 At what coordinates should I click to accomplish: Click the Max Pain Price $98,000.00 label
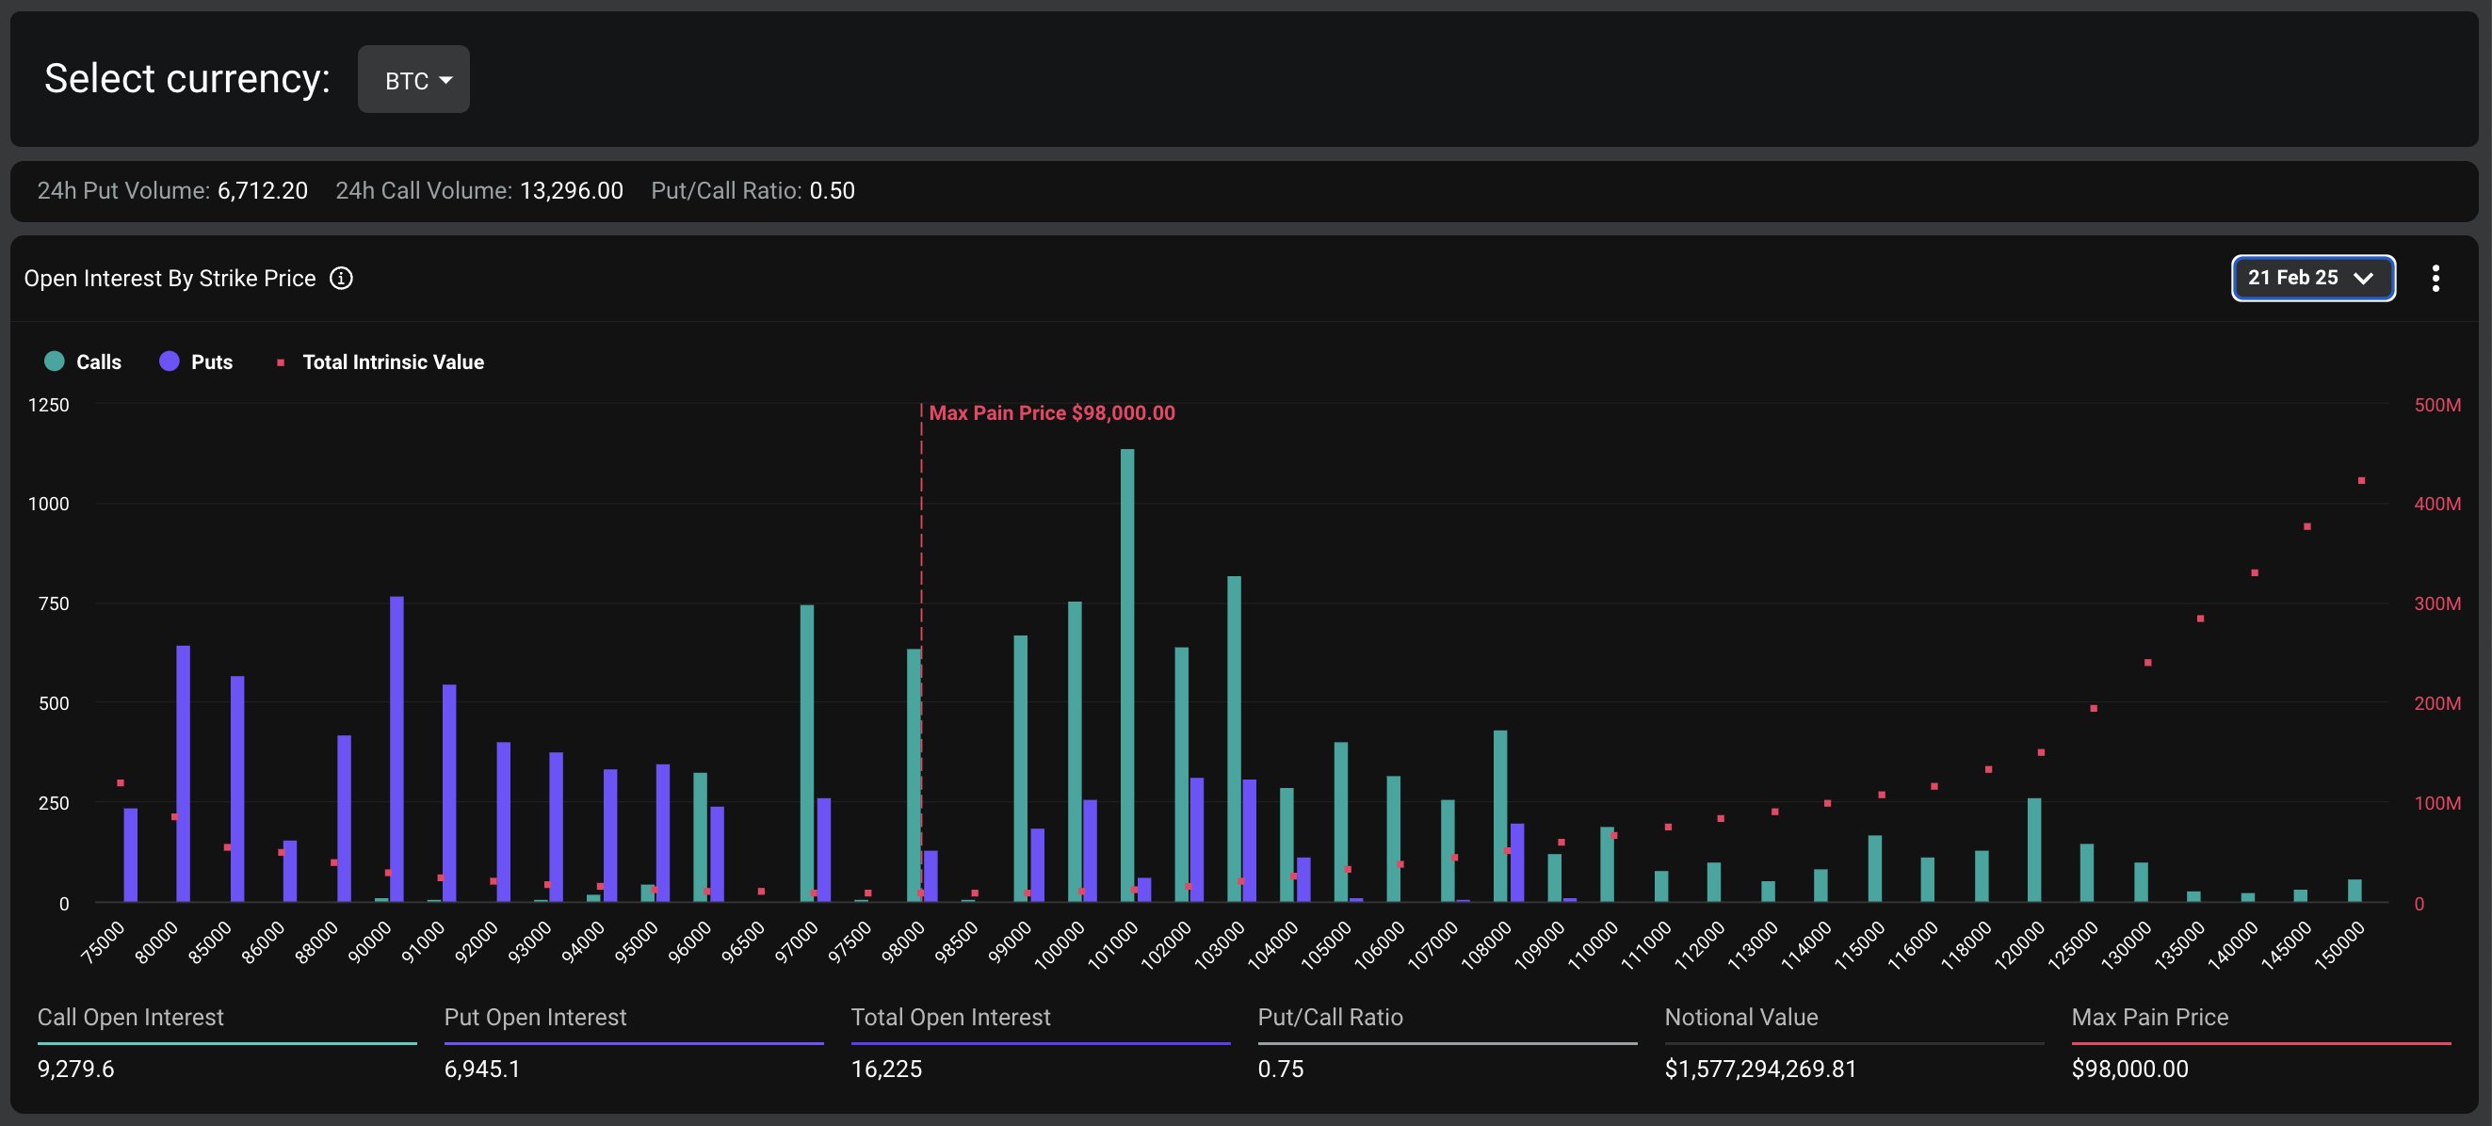click(1051, 413)
